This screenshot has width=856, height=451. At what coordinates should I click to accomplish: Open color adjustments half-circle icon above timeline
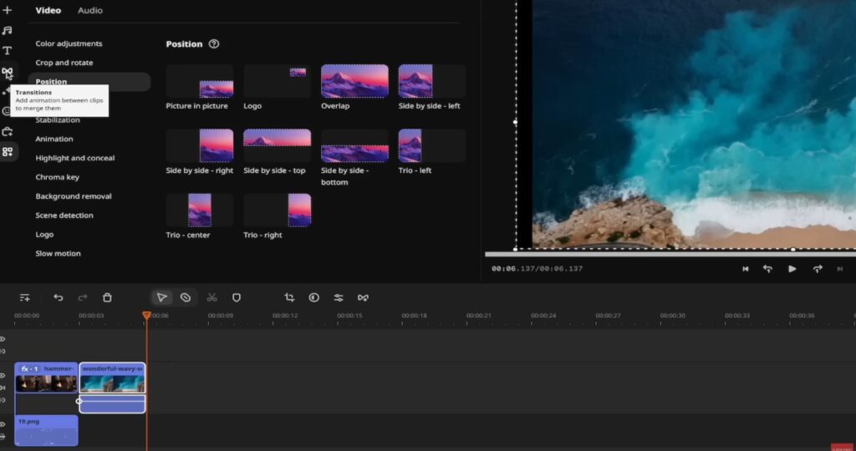[314, 297]
